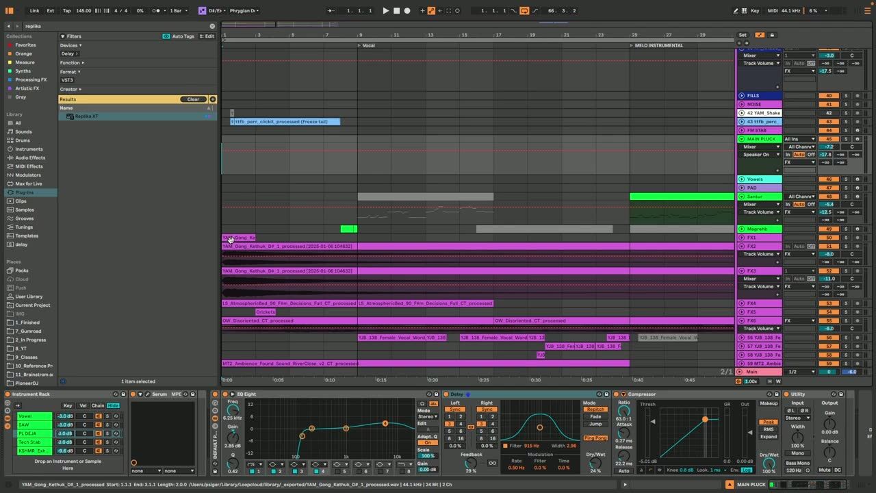The image size is (876, 493).
Task: Adjust the Delay Feedback knob
Action: click(x=471, y=463)
